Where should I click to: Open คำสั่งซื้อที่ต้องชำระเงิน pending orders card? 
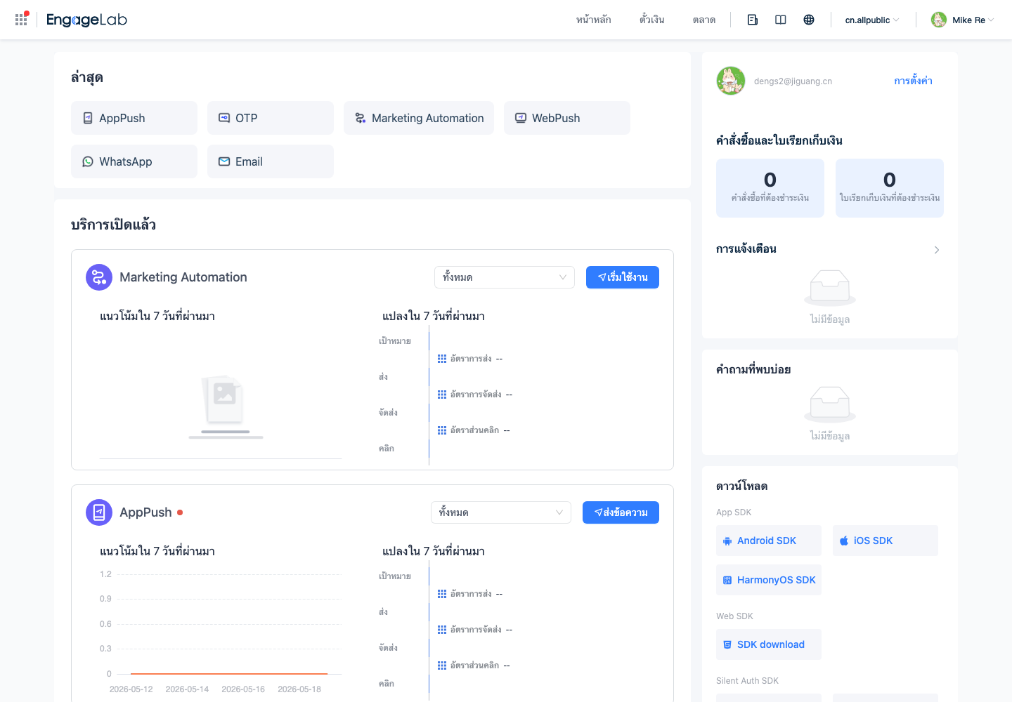pos(770,188)
